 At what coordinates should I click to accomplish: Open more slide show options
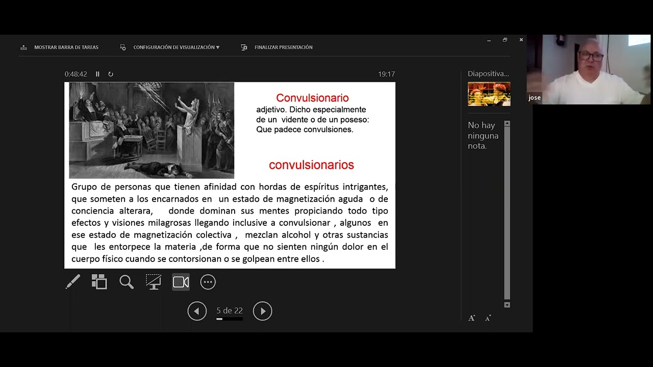(208, 282)
